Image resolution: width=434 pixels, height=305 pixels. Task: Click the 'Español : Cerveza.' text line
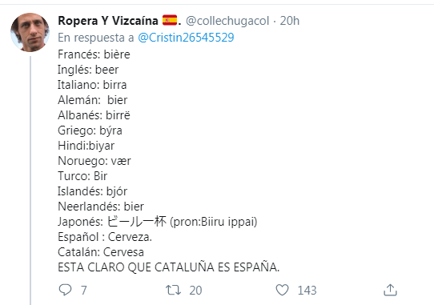pos(105,237)
